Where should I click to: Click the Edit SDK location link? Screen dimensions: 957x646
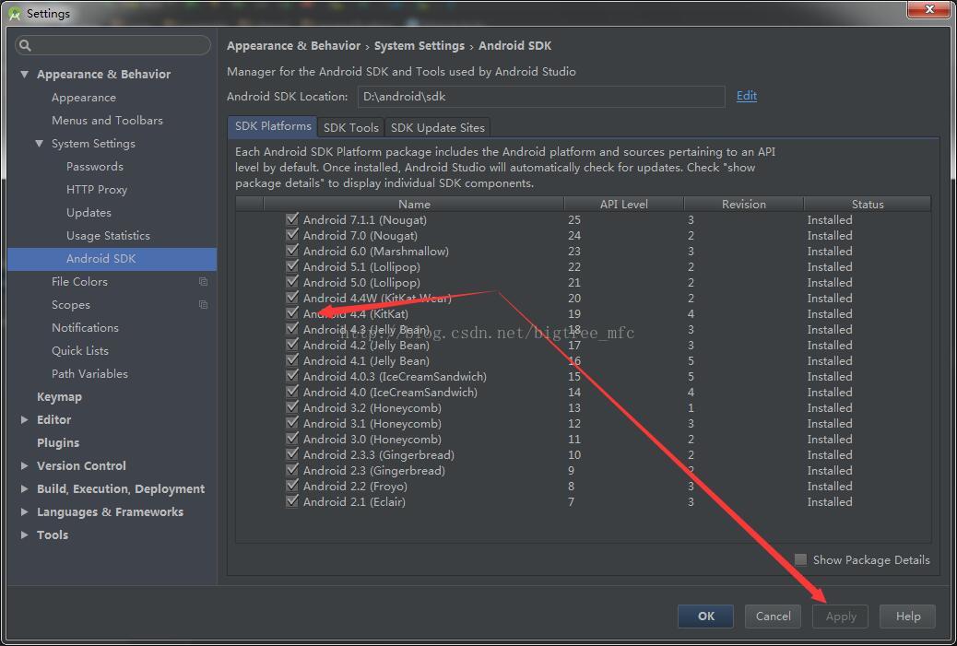point(747,96)
